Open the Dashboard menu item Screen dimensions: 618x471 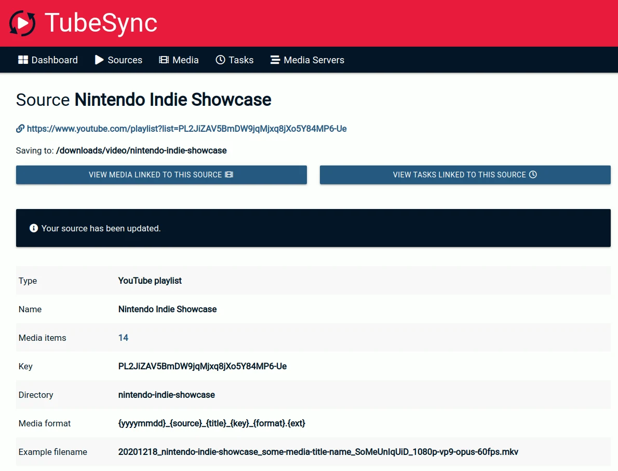click(x=48, y=60)
